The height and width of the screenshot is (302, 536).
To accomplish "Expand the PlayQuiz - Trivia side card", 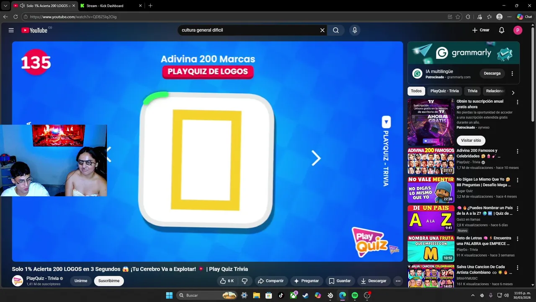I will (386, 122).
